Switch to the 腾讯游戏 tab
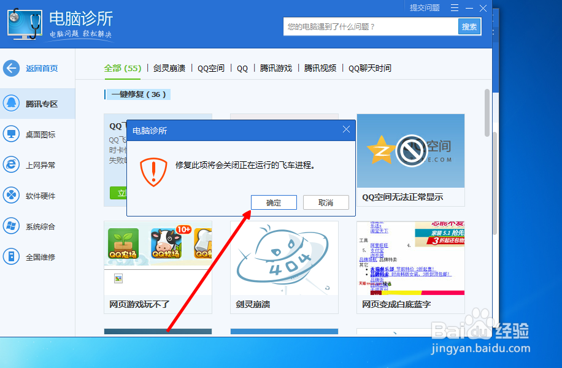Viewport: 562px width, 368px height. point(276,68)
